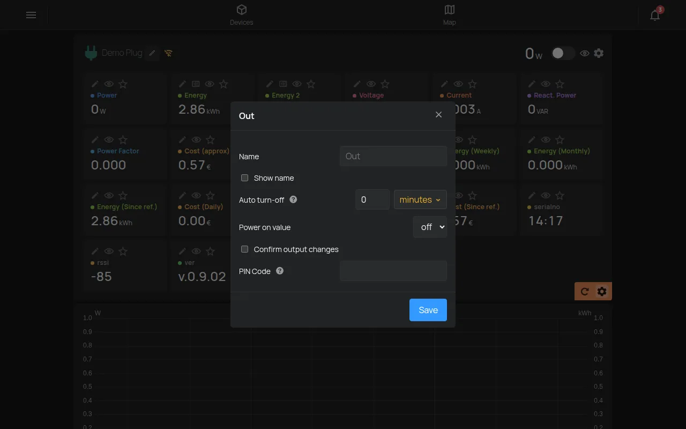Toggle visibility eye on Power card
686x429 pixels.
[x=109, y=84]
